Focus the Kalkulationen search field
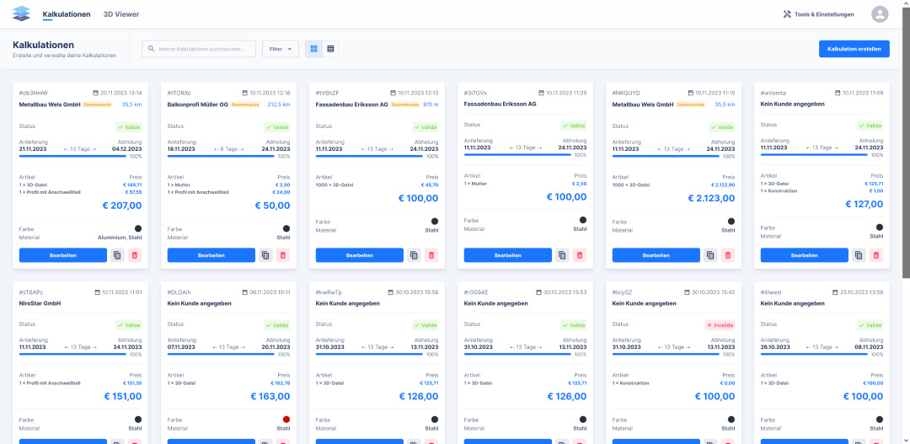Image resolution: width=910 pixels, height=444 pixels. 199,50
